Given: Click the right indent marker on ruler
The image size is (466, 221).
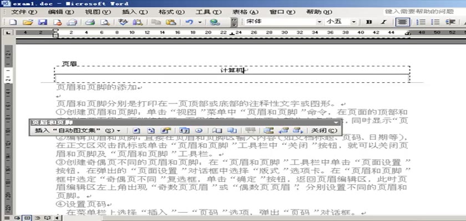Looking at the screenshot, I should pos(408,34).
